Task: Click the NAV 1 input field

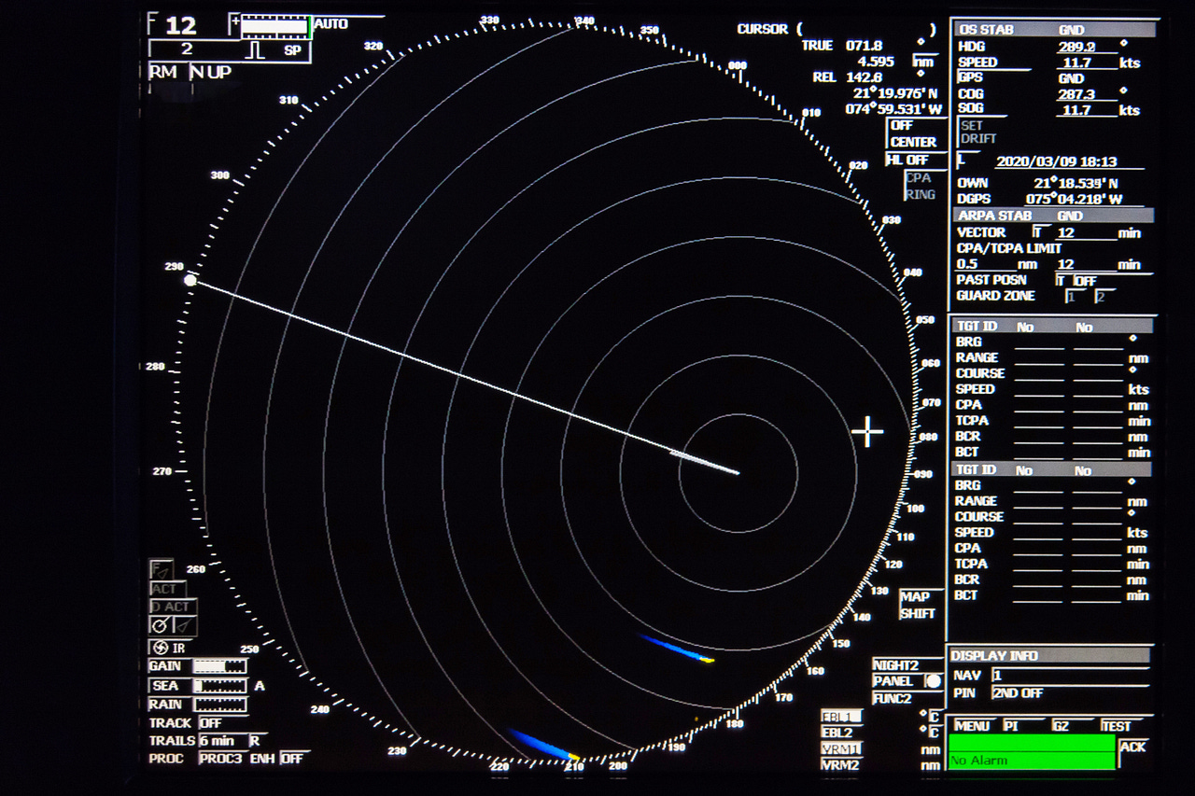Action: pyautogui.click(x=1070, y=675)
